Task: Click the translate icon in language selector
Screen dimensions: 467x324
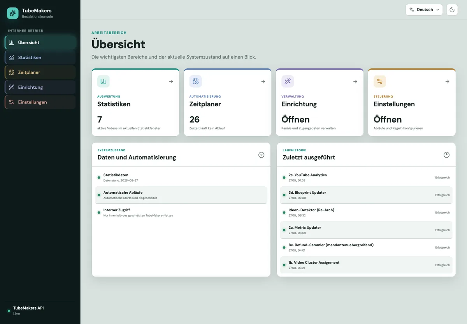Action: [x=412, y=10]
